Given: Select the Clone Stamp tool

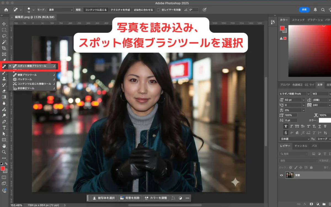Looking at the screenshot, I should 4,79.
